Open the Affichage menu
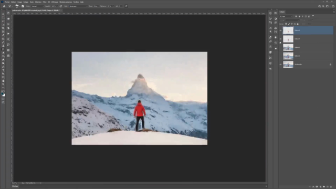 pyautogui.click(x=55, y=2)
